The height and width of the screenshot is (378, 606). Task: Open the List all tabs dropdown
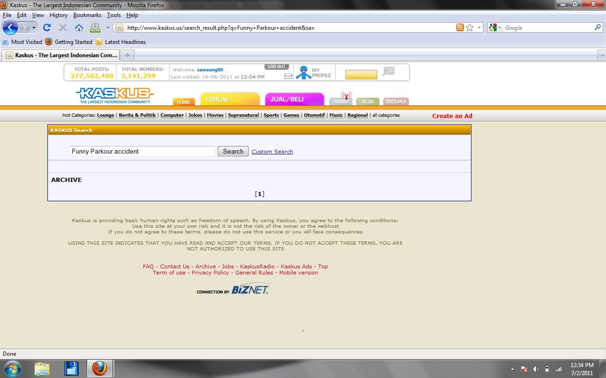point(602,55)
